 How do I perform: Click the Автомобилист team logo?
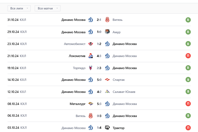tap(91, 44)
